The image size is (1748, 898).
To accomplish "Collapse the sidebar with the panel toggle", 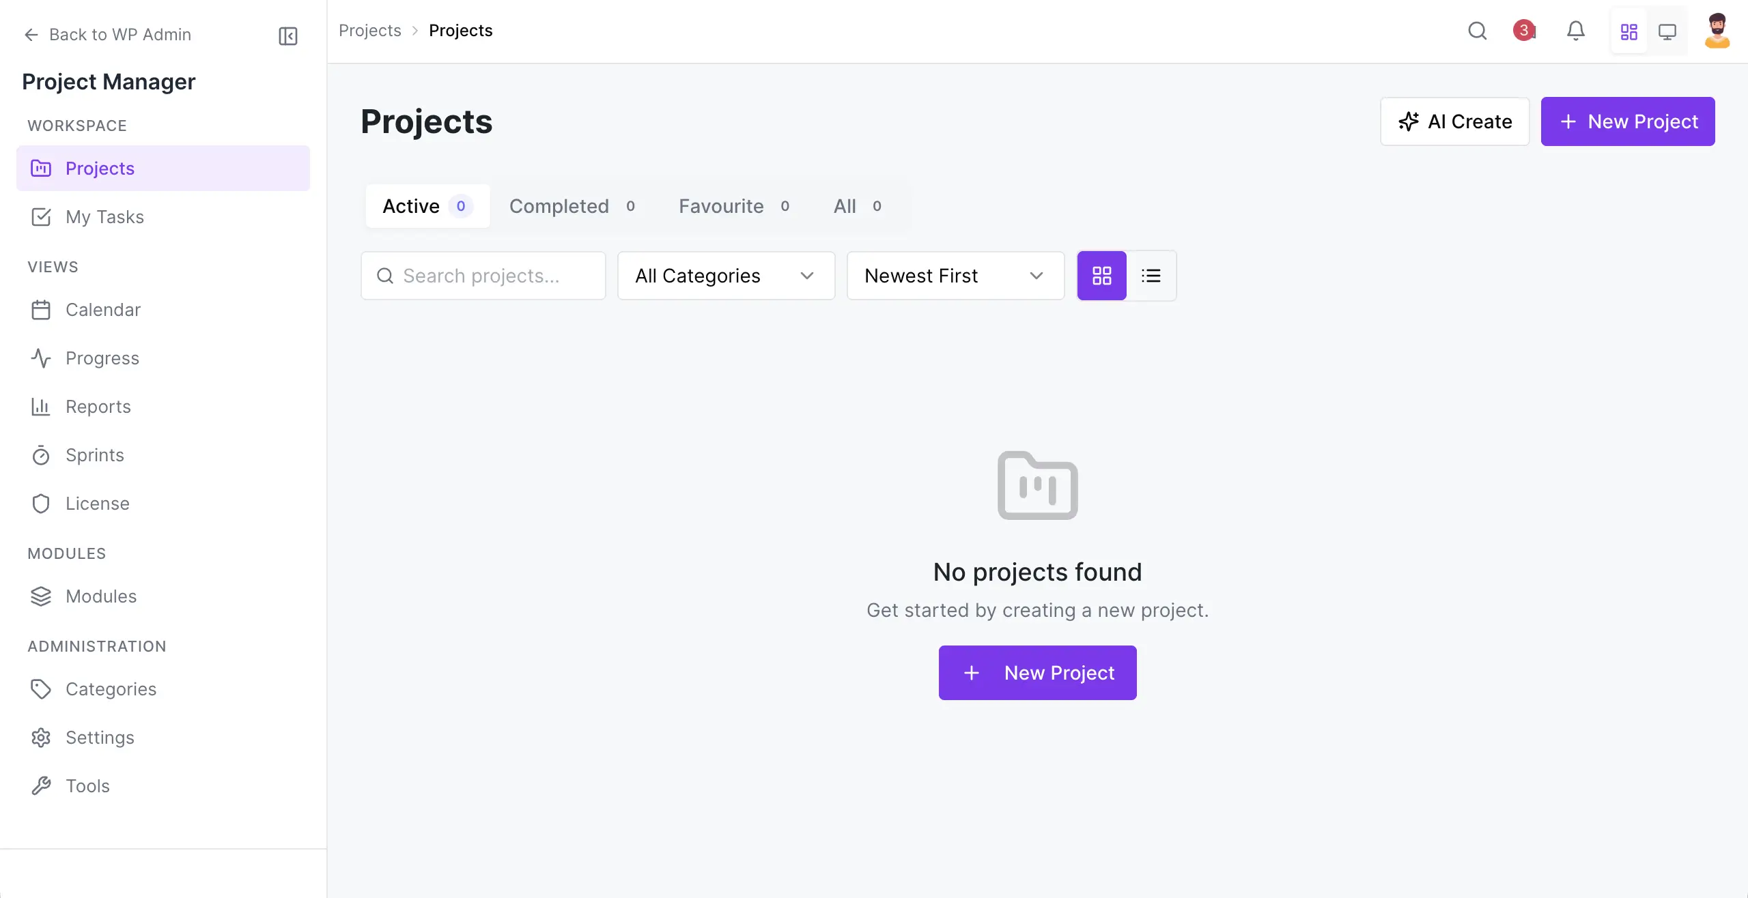I will (287, 35).
